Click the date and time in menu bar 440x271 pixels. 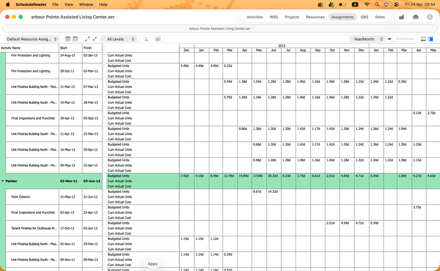[420, 4]
